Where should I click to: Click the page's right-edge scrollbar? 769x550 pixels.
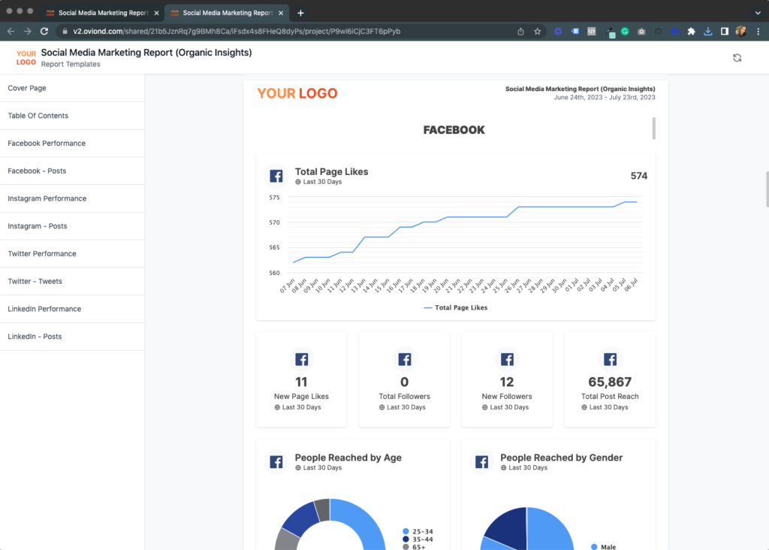[767, 189]
